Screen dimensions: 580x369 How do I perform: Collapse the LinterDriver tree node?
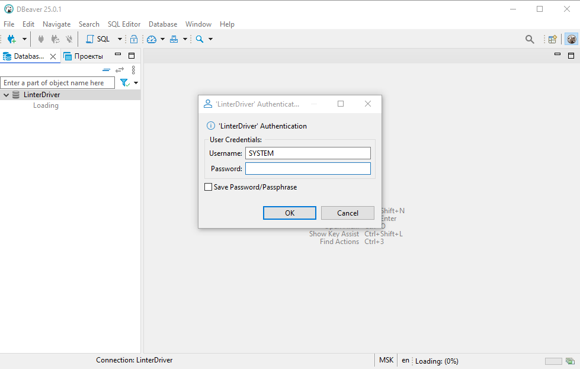(x=6, y=94)
